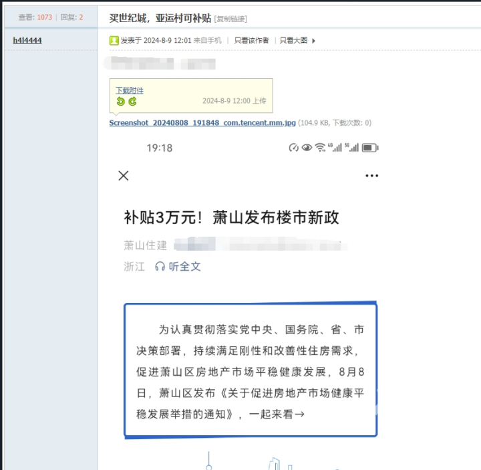The image size is (481, 470).
Task: Click the green author avatar icon before 发表于
Action: click(114, 41)
